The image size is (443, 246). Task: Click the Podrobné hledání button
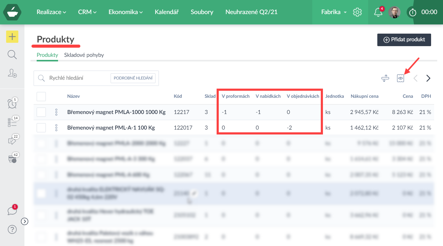[133, 78]
